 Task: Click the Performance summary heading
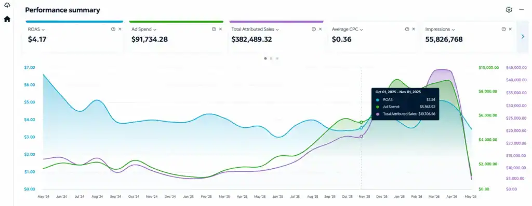point(62,10)
